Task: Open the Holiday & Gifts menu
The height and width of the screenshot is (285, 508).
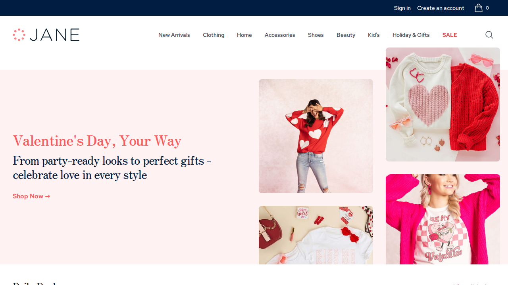Action: click(411, 35)
